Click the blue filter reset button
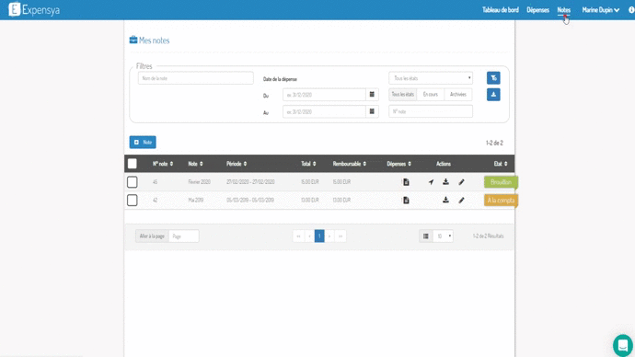This screenshot has width=635, height=357. click(x=493, y=77)
